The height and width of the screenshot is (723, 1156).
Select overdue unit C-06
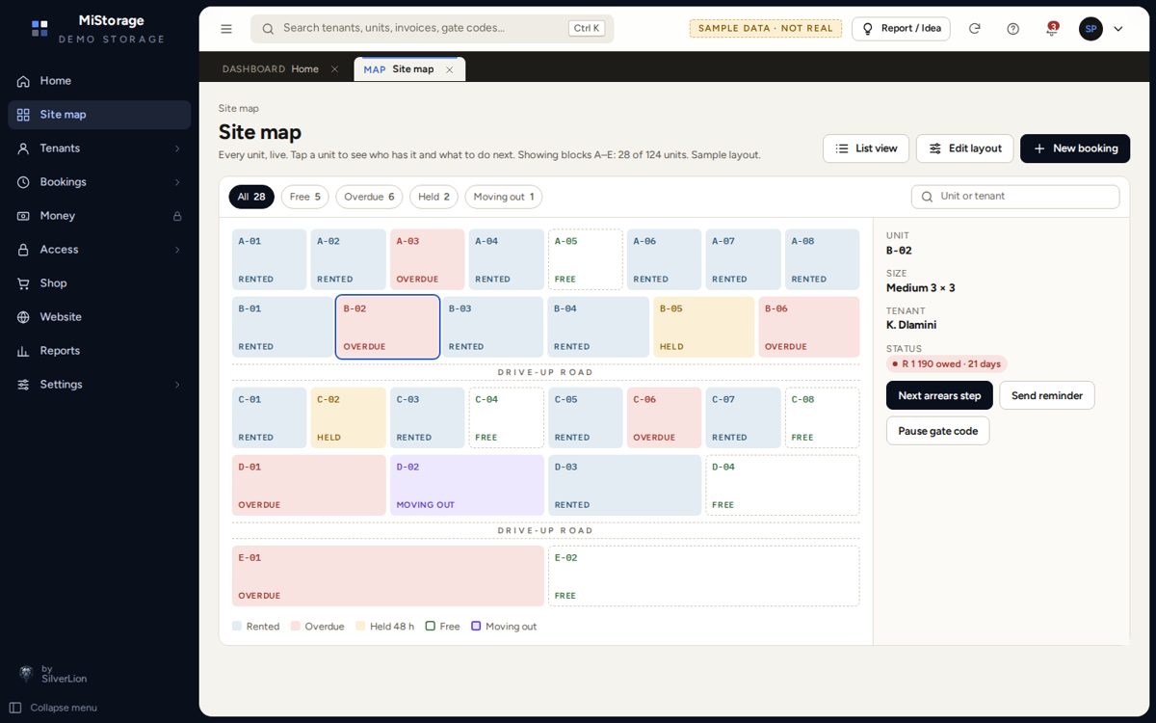point(665,417)
